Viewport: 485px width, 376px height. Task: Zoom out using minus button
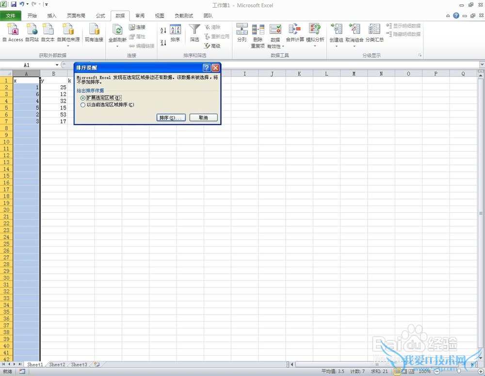[x=437, y=371]
